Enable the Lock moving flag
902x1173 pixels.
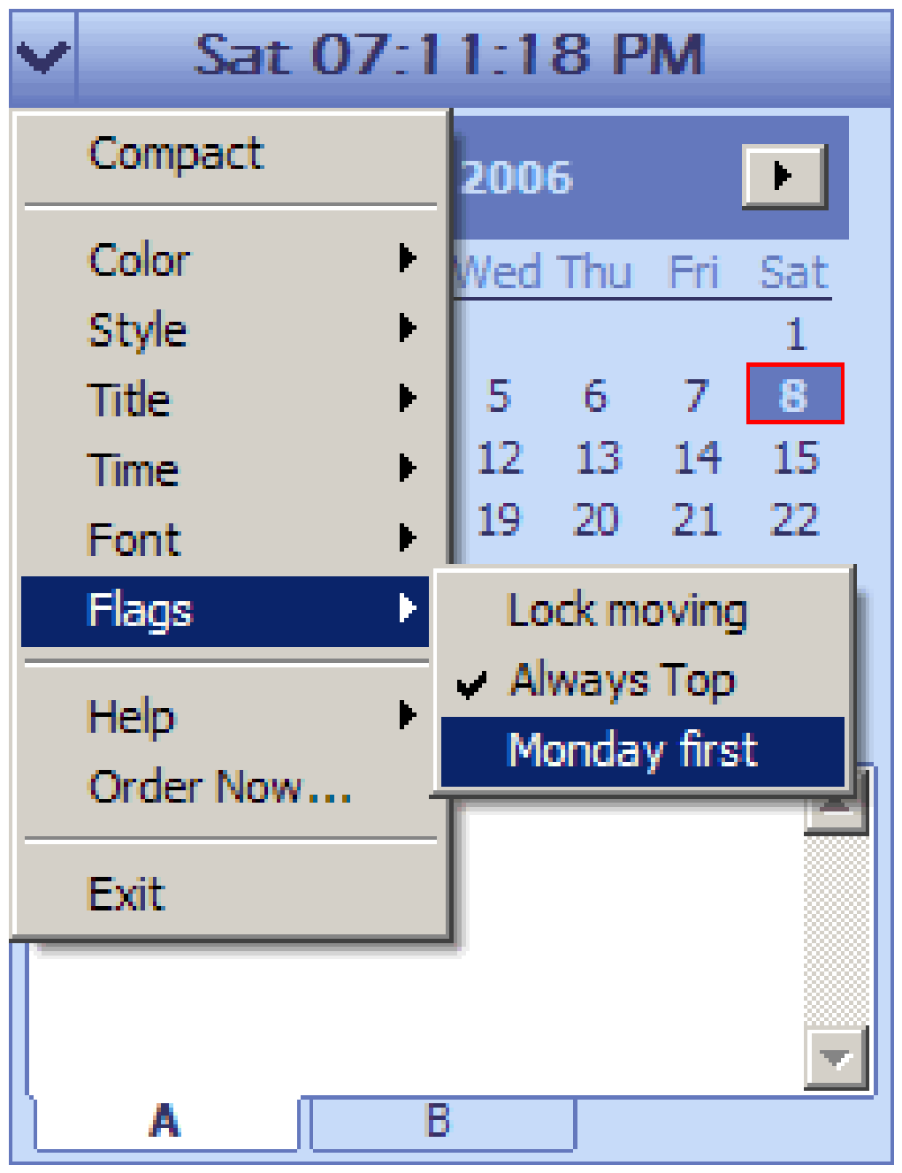[626, 611]
